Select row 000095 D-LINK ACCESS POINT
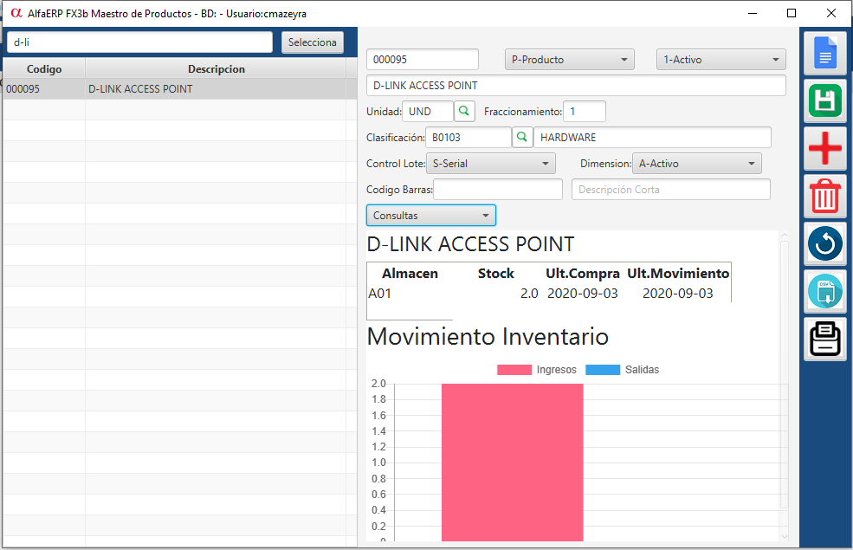 (173, 88)
